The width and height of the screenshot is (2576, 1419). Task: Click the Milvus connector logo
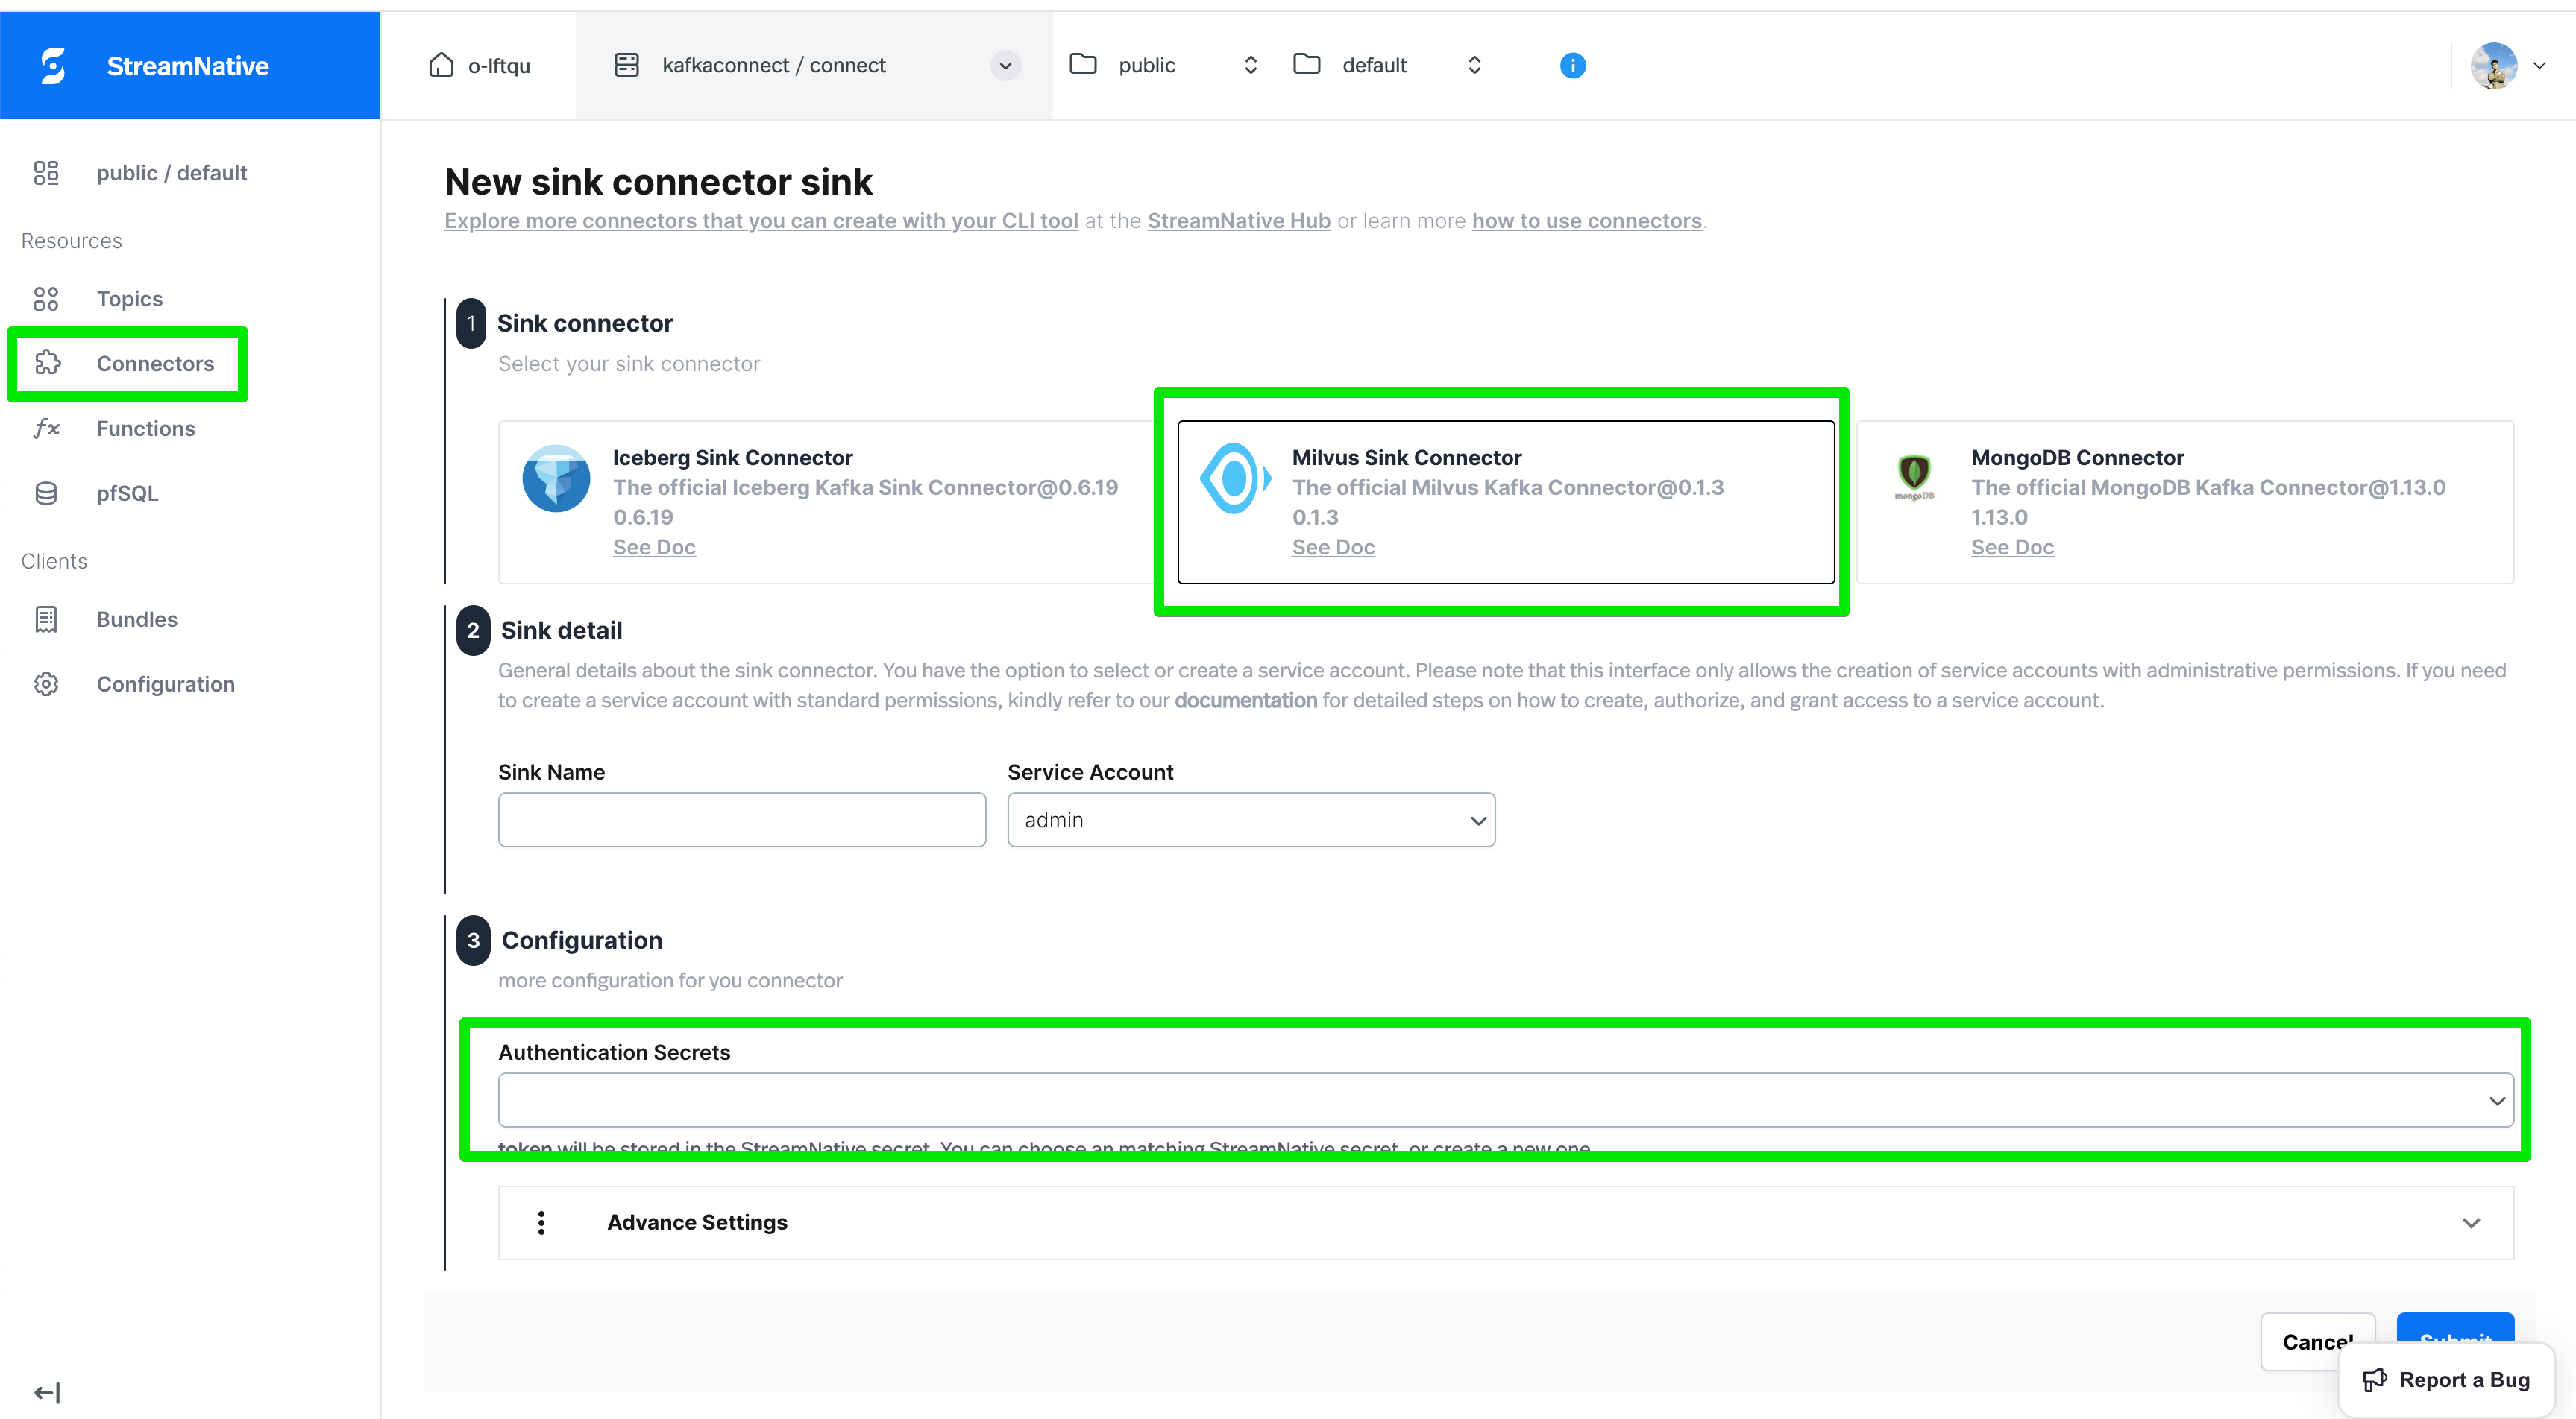[x=1235, y=478]
